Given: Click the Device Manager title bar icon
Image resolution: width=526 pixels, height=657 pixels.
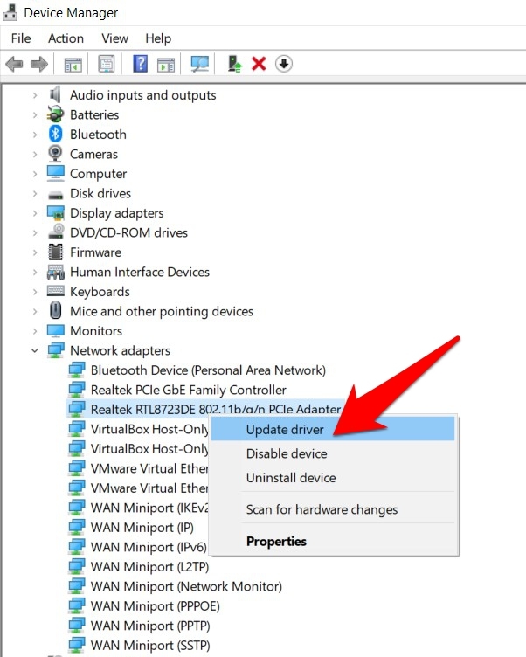Looking at the screenshot, I should click(10, 12).
